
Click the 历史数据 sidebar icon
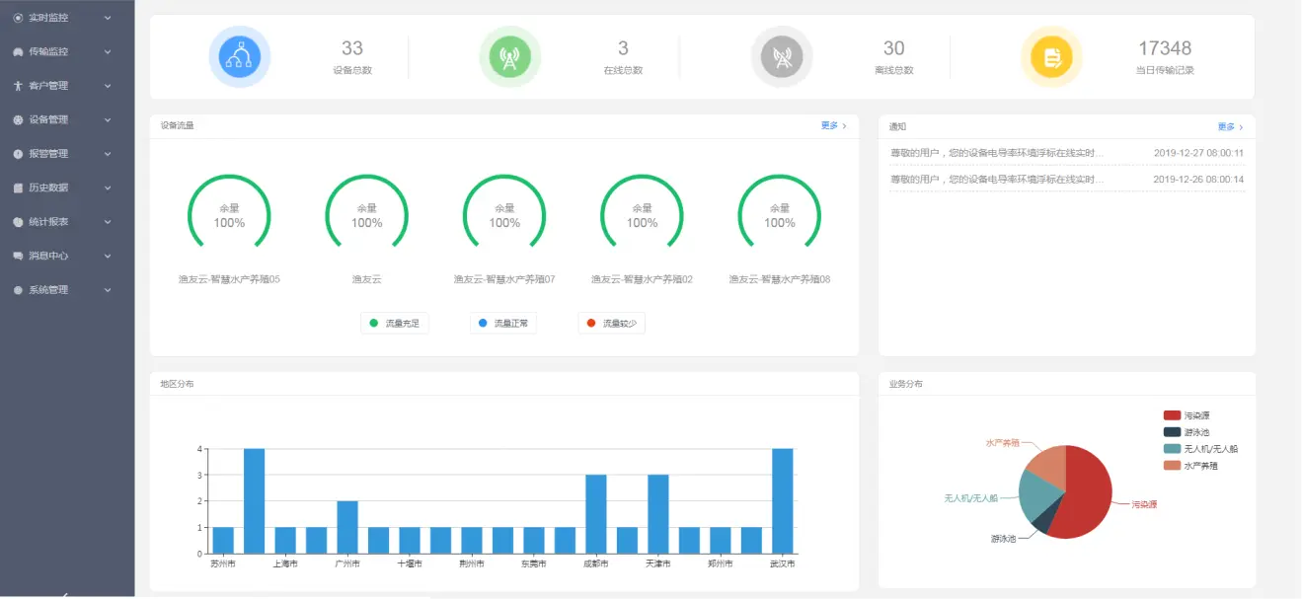[x=18, y=187]
